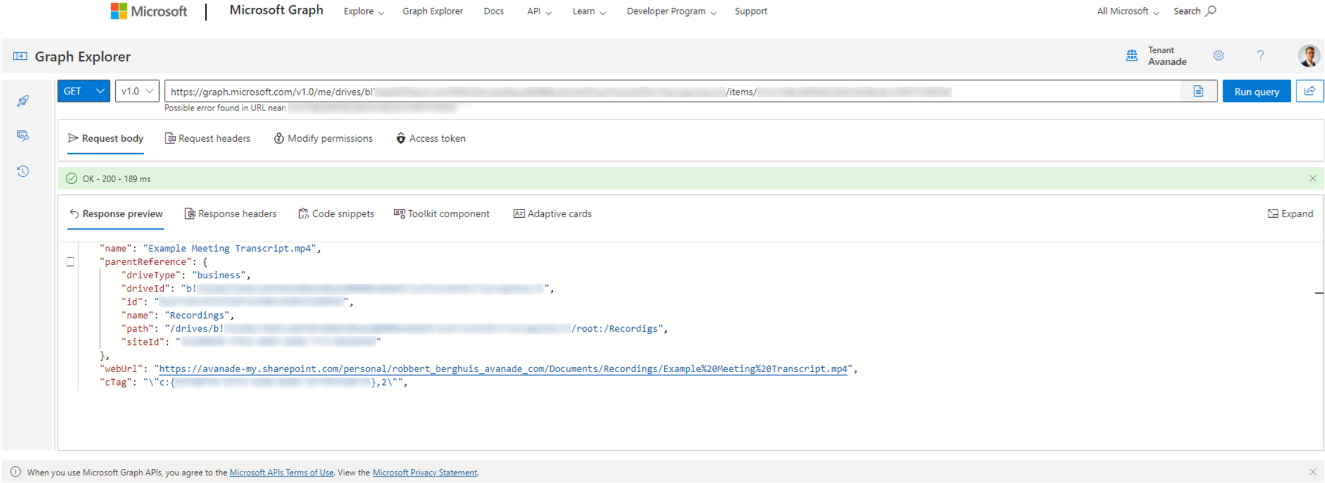This screenshot has height=483, width=1325.
Task: Open Microsoft APIs Terms of Use link
Action: 281,472
